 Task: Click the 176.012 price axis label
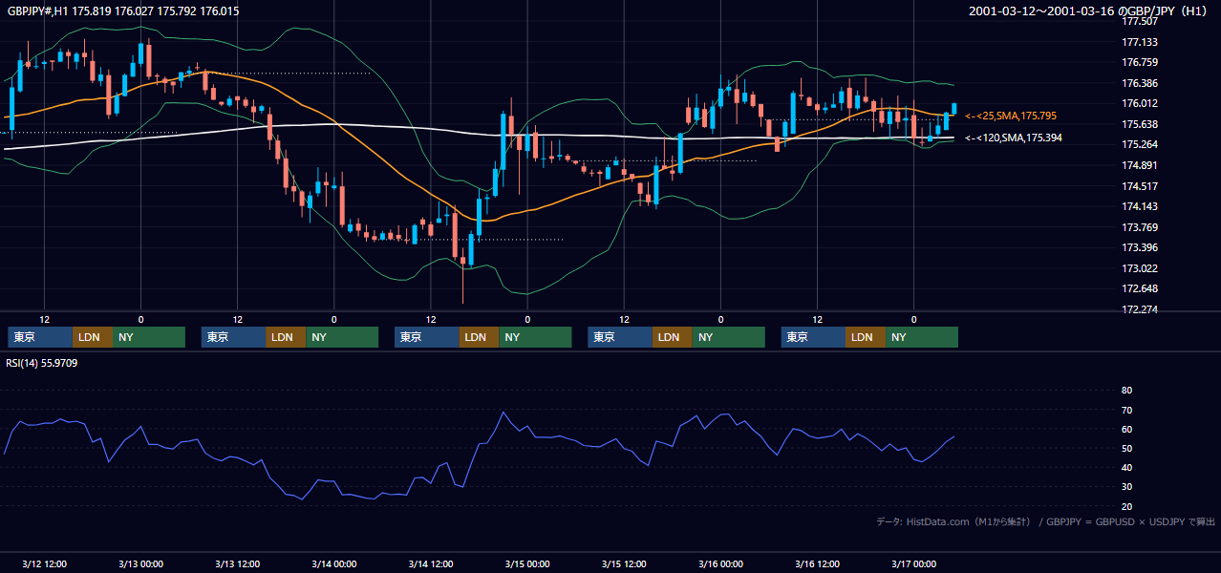pyautogui.click(x=1140, y=103)
